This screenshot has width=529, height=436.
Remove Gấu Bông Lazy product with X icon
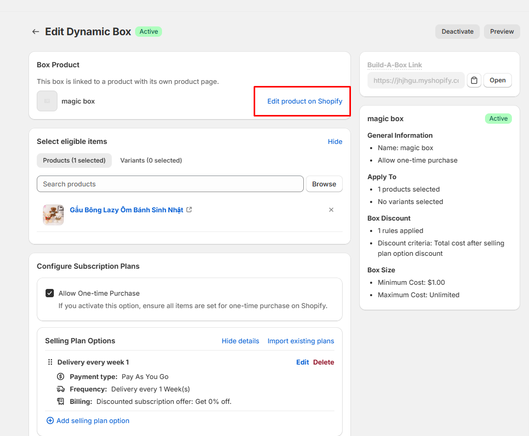pos(331,210)
